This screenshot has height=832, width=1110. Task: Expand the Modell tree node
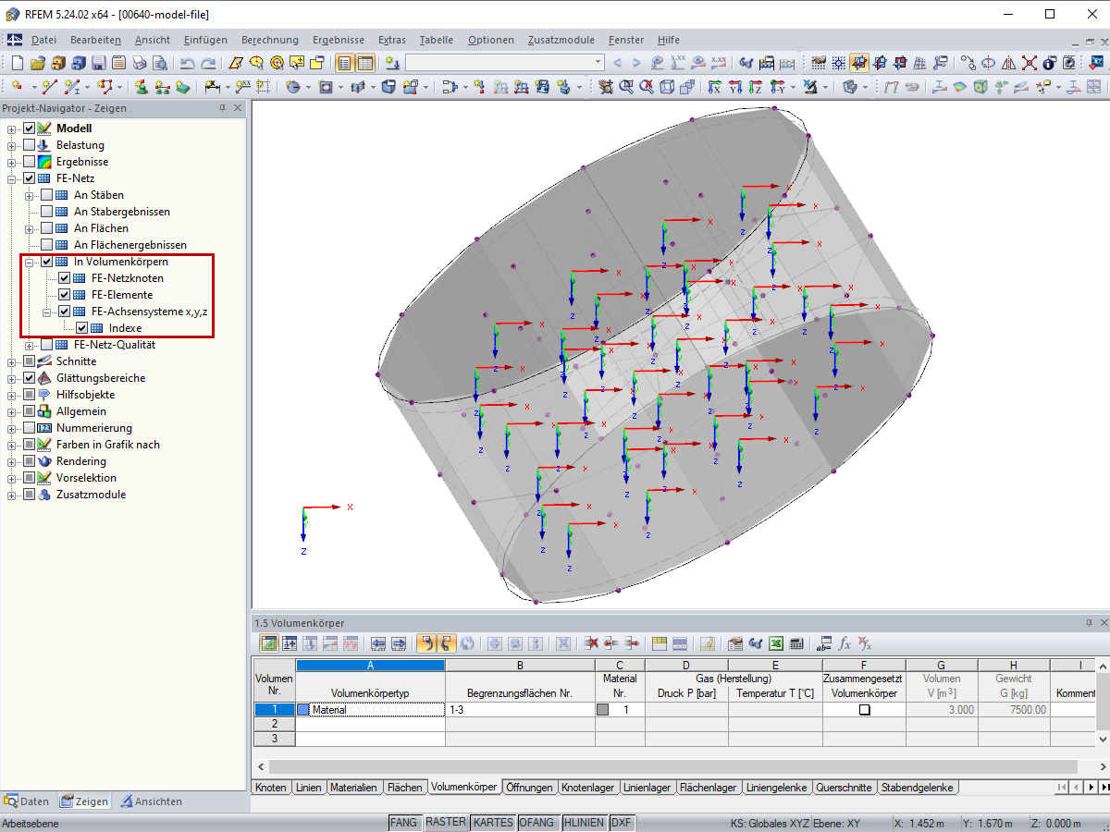pyautogui.click(x=12, y=128)
